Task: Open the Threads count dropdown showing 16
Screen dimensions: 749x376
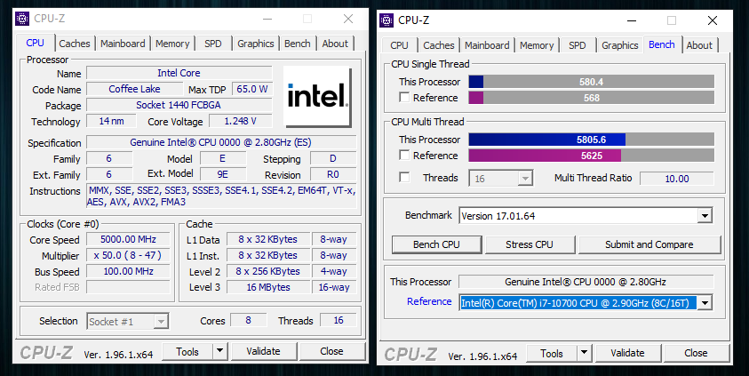Action: [525, 178]
